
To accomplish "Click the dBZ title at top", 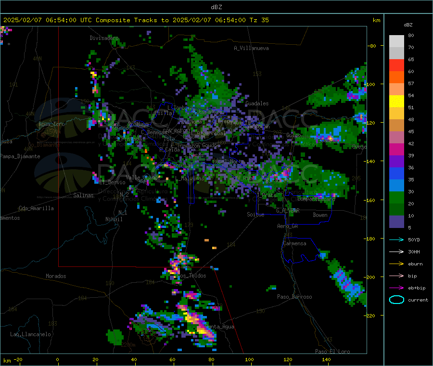I will (x=216, y=7).
